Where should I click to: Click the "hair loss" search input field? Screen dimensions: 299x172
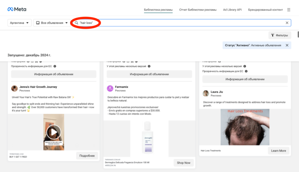tap(181, 23)
